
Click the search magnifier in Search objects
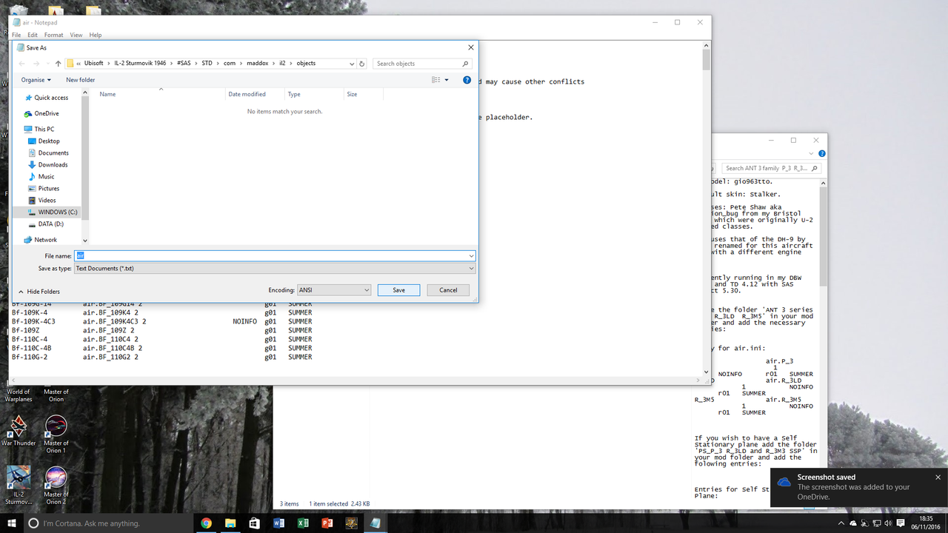pos(465,64)
